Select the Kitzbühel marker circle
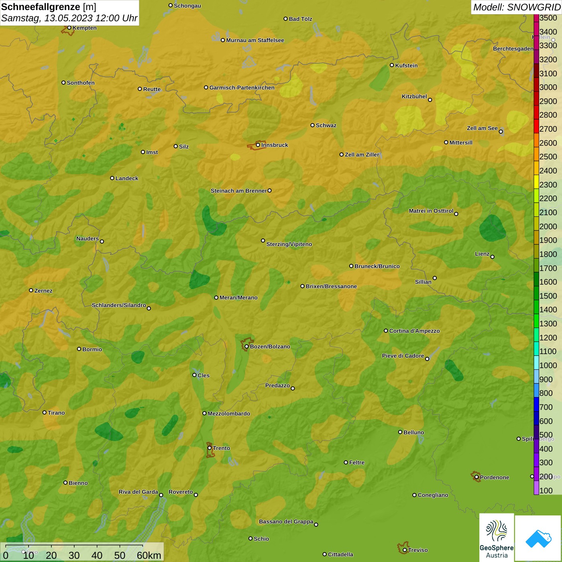562x562 pixels. (x=430, y=100)
